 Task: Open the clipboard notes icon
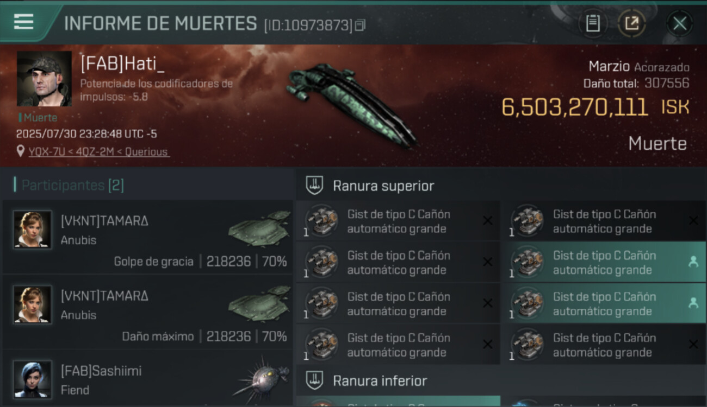point(593,23)
